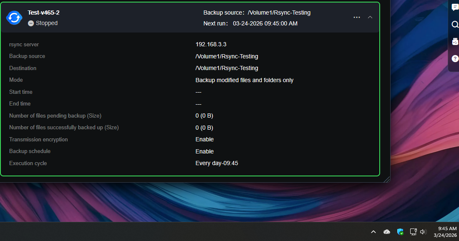Viewport: 459px width, 241px height.
Task: Click the Stopped status text
Action: coord(47,23)
